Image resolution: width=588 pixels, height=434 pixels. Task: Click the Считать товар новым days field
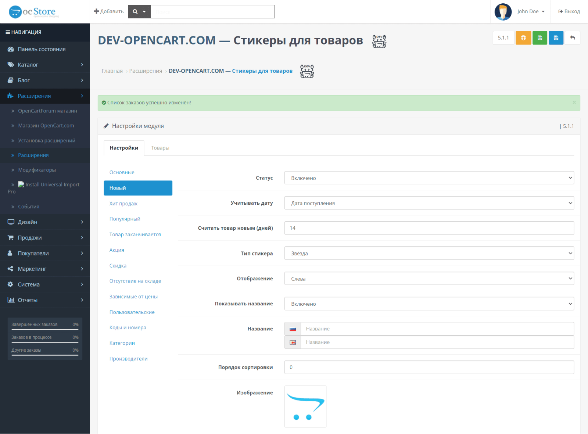(429, 228)
